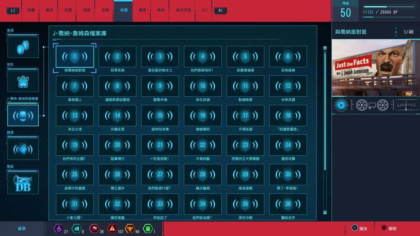Open the DLC tab
The height and width of the screenshot is (236, 420).
point(204,10)
